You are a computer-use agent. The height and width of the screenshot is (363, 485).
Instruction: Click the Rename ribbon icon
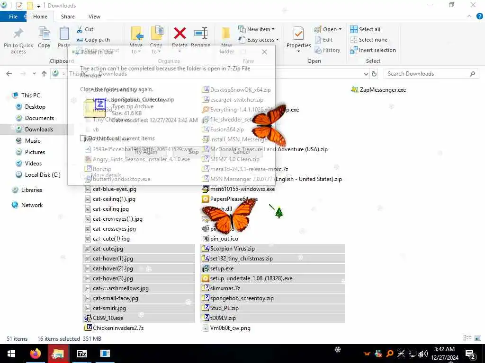click(x=201, y=34)
